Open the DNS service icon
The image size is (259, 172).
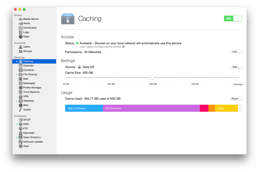point(20,124)
